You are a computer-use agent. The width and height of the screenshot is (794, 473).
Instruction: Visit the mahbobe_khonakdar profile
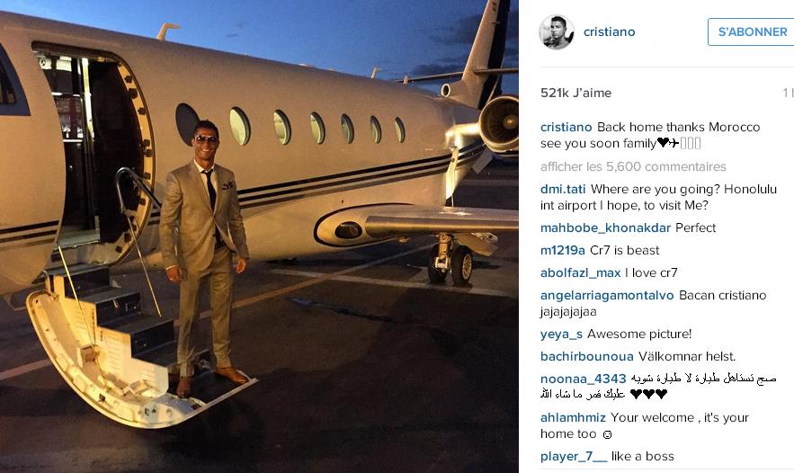[x=605, y=228]
